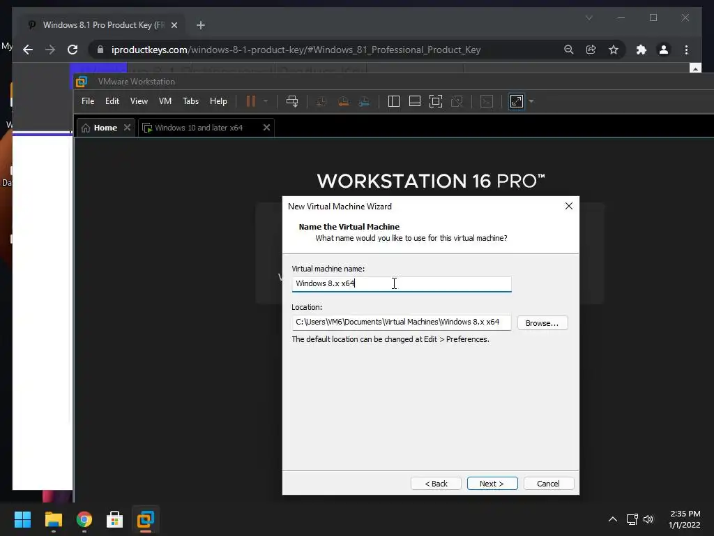
Task: Click the Browse... button
Action: tap(542, 322)
